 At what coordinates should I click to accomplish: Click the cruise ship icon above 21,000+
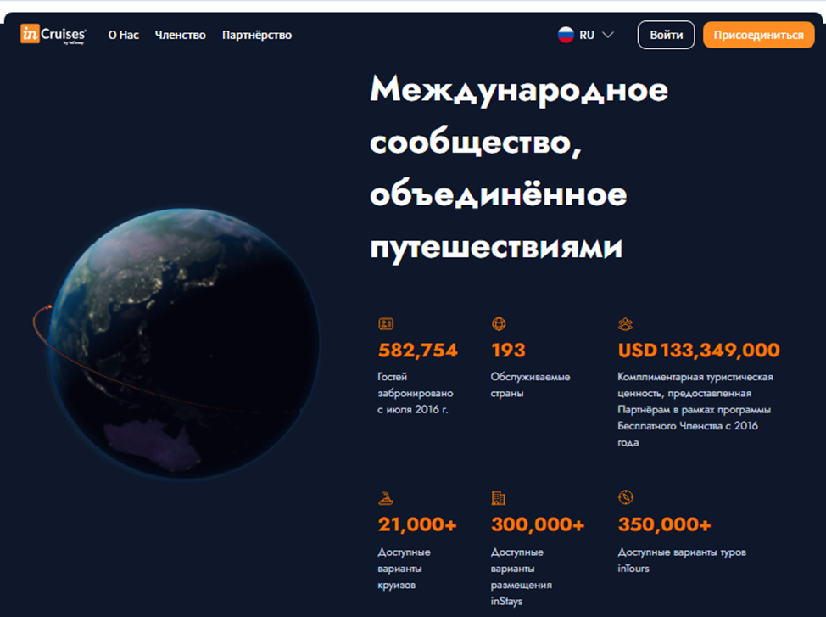pos(386,497)
